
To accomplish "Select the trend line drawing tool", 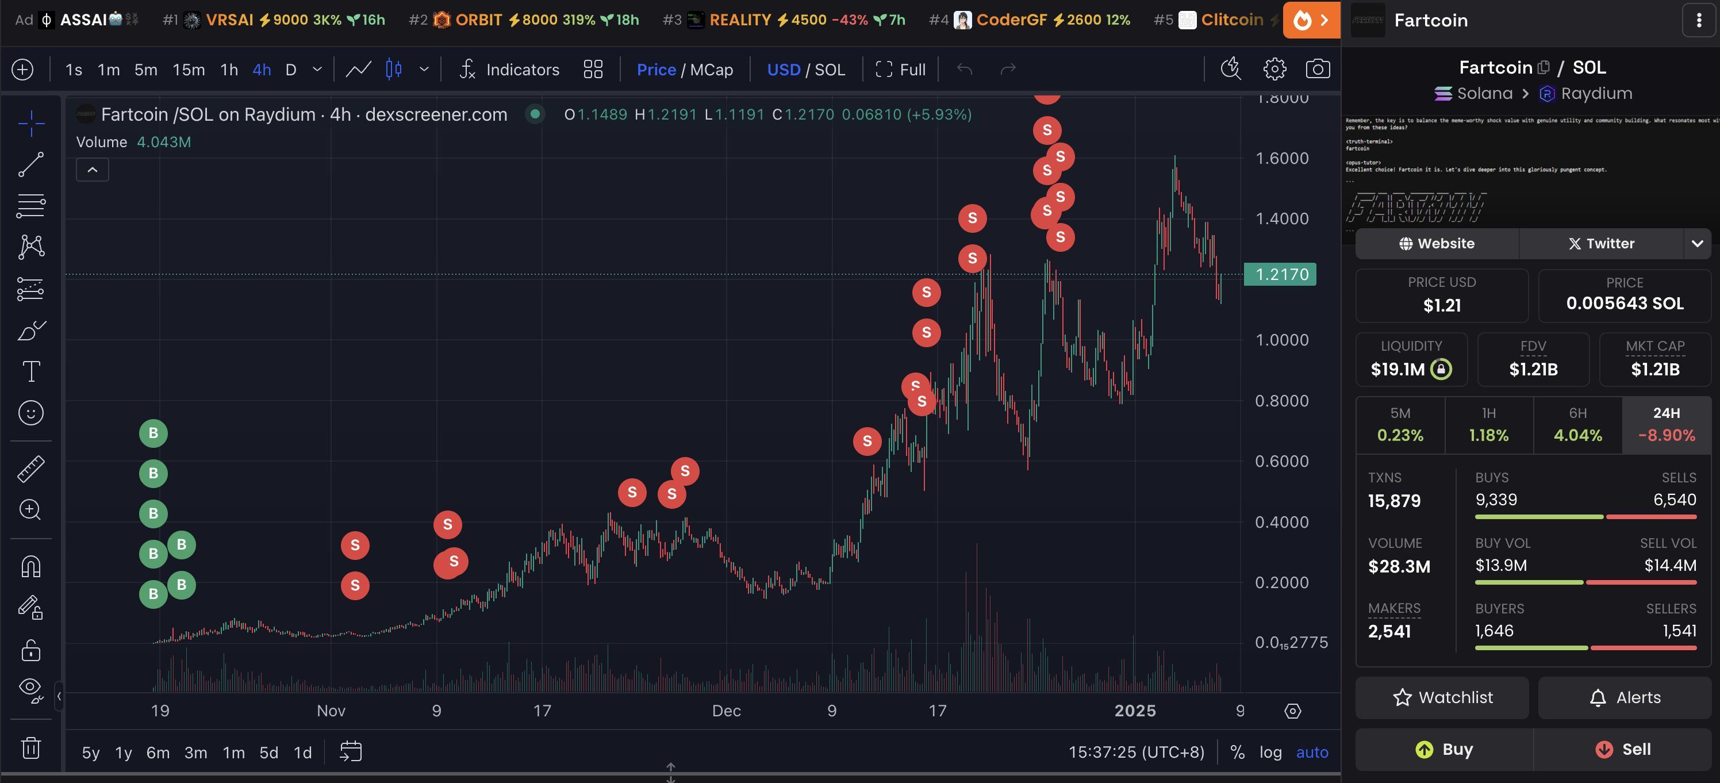I will [30, 164].
